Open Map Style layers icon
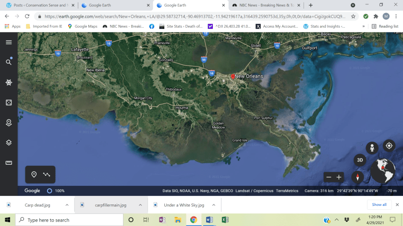This screenshot has height=226, width=403. (x=9, y=143)
